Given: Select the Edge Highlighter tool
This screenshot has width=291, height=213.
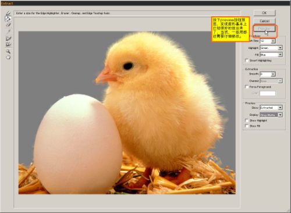Looking at the screenshot, I should tap(8, 13).
